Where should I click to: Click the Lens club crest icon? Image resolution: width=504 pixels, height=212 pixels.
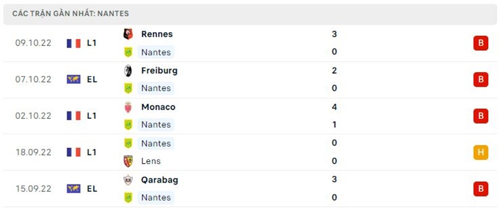pos(128,161)
